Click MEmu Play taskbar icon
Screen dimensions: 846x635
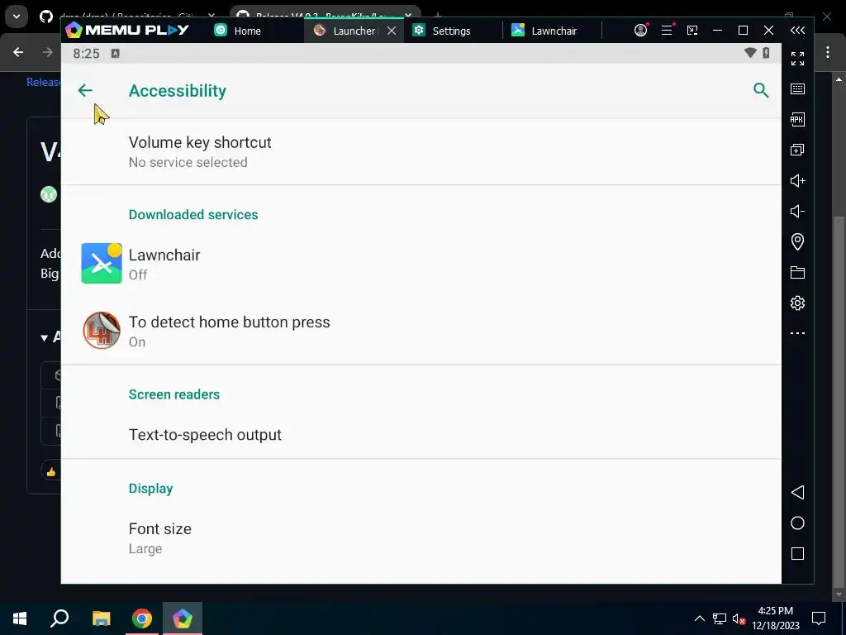(183, 618)
